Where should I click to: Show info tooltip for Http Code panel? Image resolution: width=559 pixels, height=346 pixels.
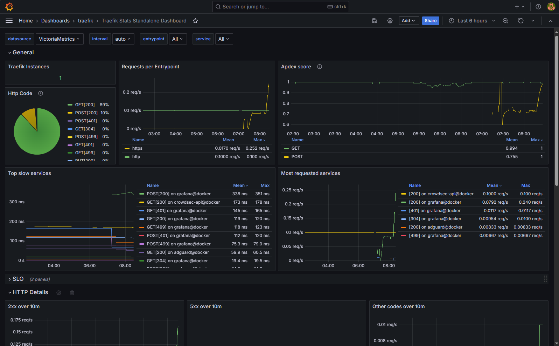tap(41, 93)
